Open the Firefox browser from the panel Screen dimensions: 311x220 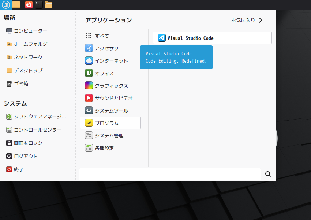[x=29, y=5]
